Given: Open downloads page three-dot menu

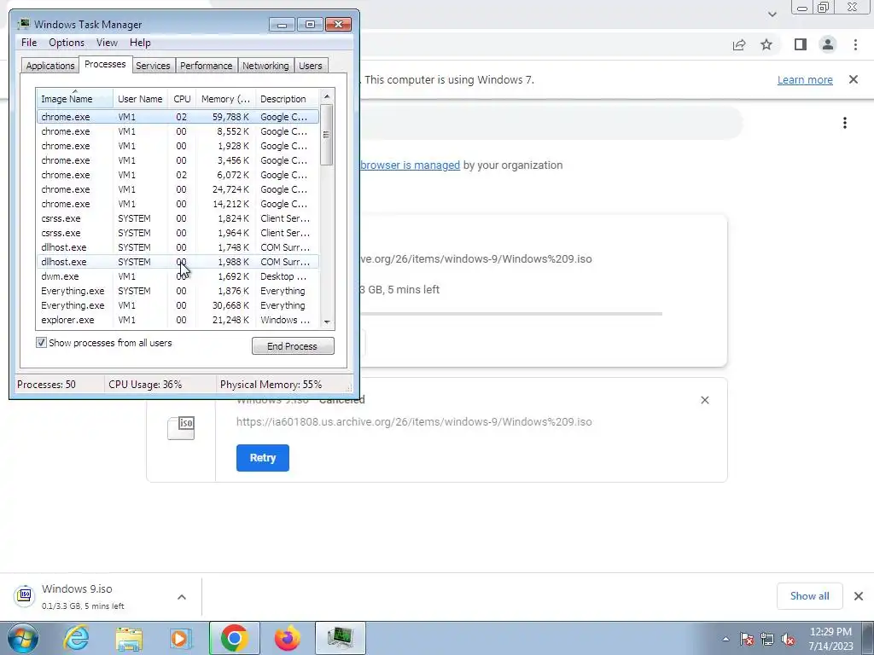Looking at the screenshot, I should (845, 123).
